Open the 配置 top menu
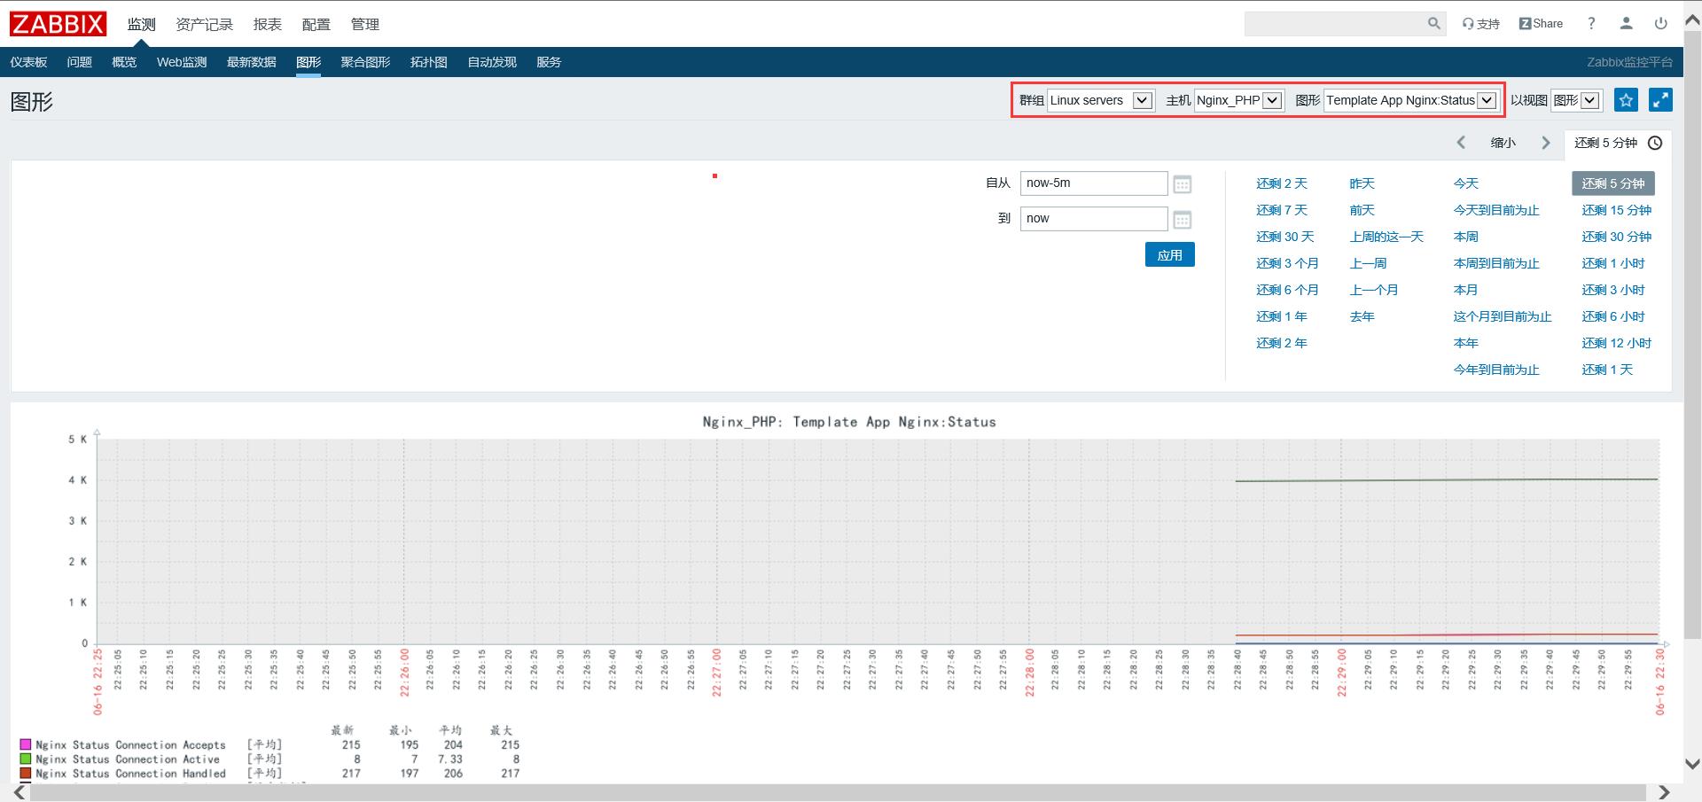1702x802 pixels. pyautogui.click(x=316, y=25)
